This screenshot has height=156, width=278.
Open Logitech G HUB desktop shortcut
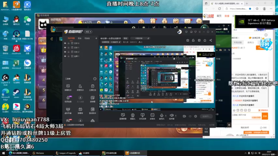tap(5, 80)
